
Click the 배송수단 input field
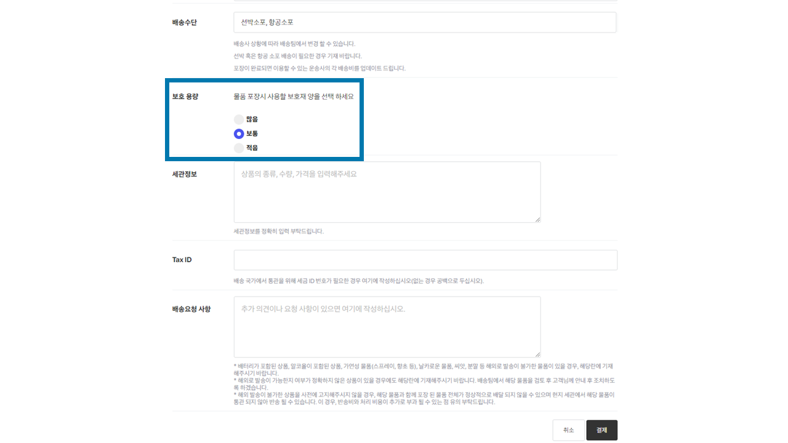[x=425, y=22]
